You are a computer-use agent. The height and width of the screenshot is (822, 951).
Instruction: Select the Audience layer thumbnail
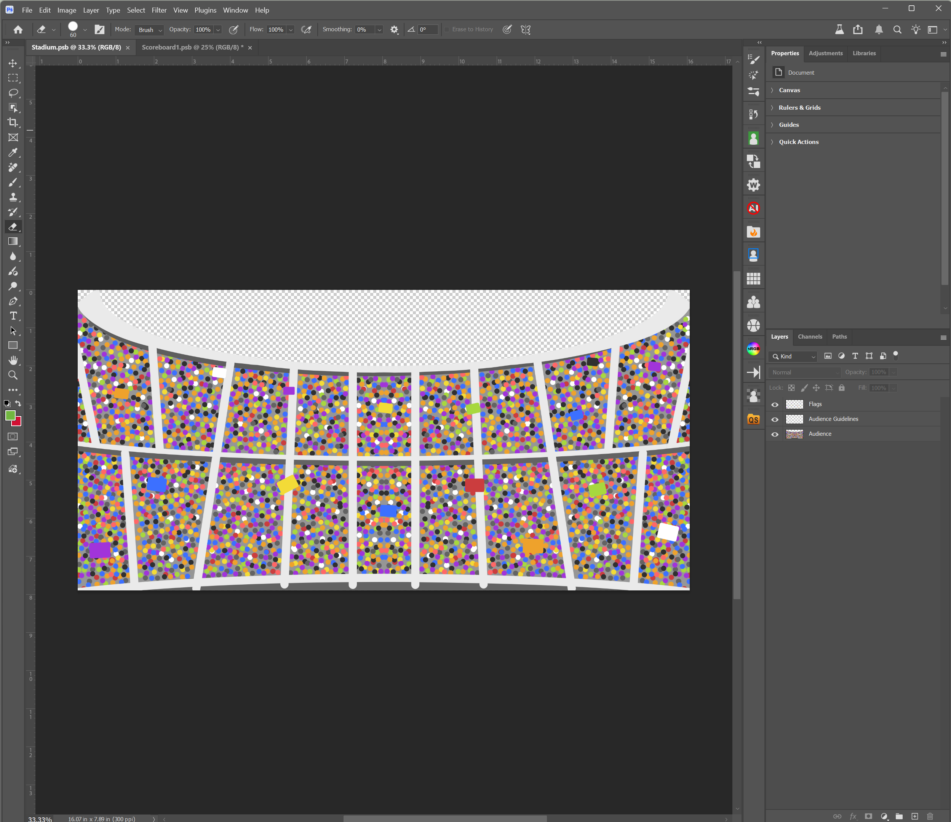(794, 434)
